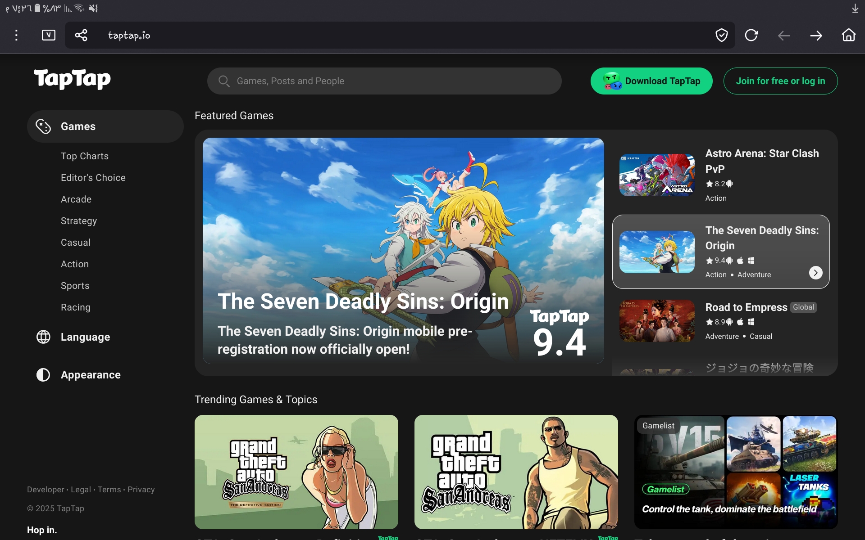
Task: Click the Wi-Fi icon in status bar
Action: click(x=79, y=8)
